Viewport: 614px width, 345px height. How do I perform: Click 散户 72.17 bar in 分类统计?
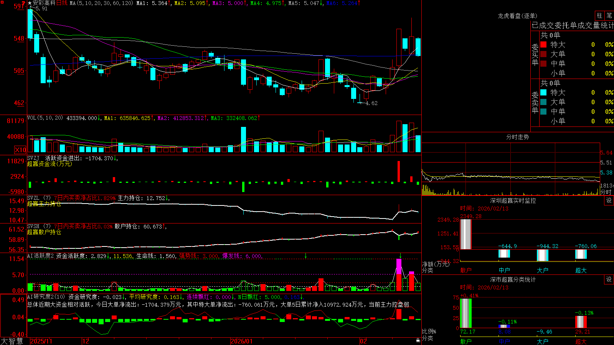coord(466,313)
